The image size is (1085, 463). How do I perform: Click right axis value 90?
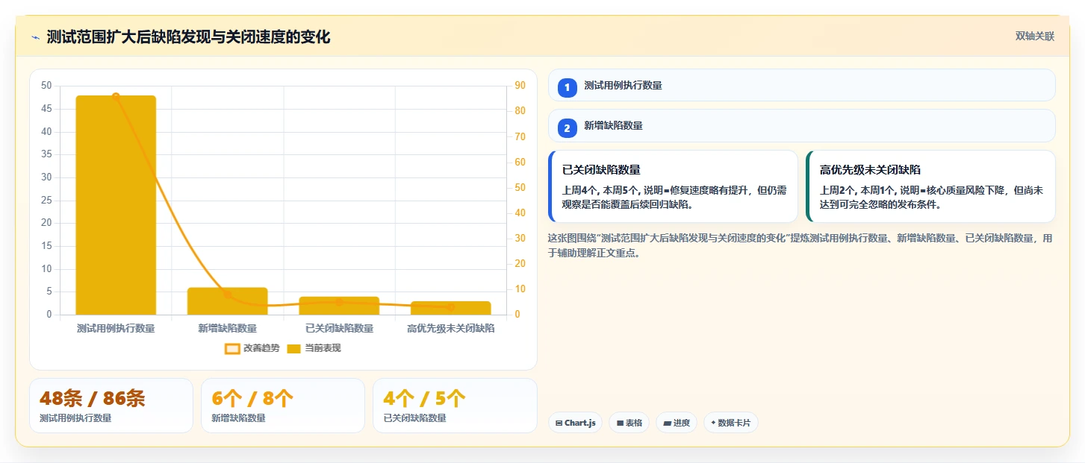click(x=520, y=86)
